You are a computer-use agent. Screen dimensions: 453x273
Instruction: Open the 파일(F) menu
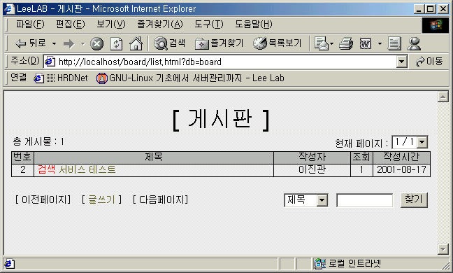pyautogui.click(x=30, y=24)
